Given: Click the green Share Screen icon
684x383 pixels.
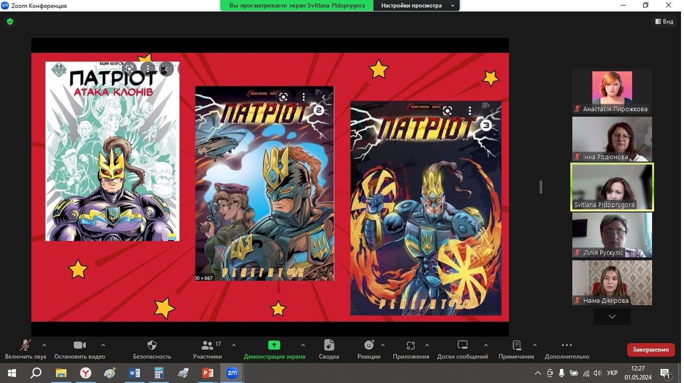Looking at the screenshot, I should [274, 345].
